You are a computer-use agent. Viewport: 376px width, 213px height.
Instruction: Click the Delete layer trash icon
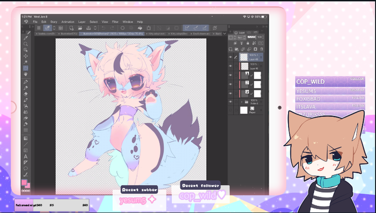(x=262, y=49)
